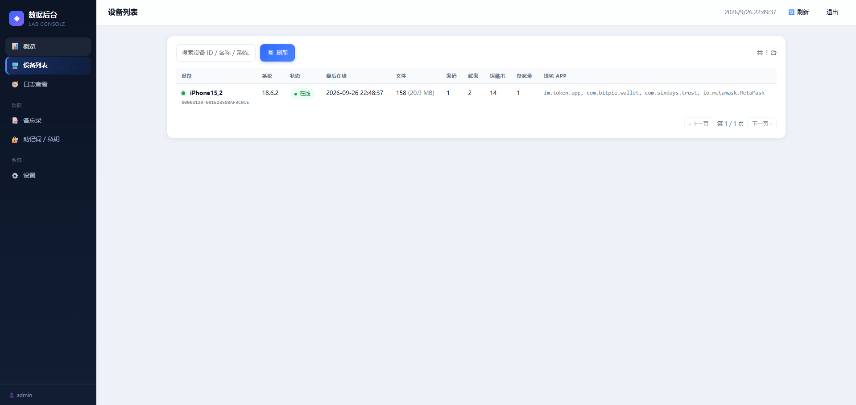This screenshot has width=856, height=405.
Task: Click the green status dot beside iPhone15,2
Action: coord(183,93)
